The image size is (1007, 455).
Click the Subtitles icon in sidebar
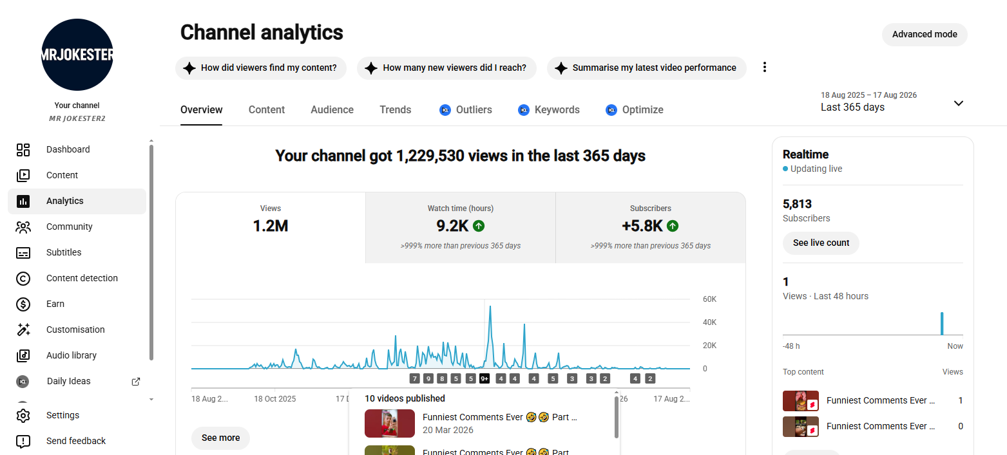[x=23, y=253]
